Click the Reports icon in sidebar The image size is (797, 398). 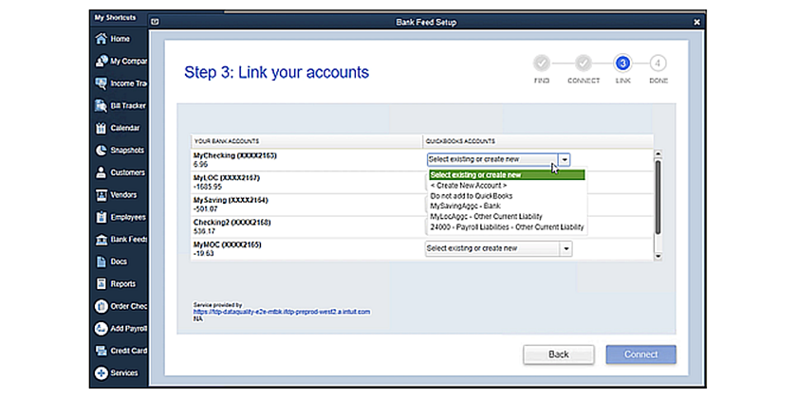[101, 283]
